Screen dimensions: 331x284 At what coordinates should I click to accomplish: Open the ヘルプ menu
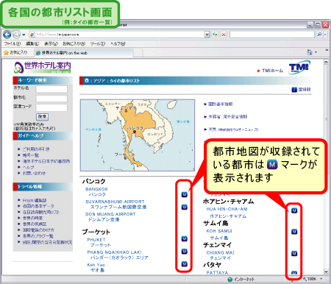118,44
